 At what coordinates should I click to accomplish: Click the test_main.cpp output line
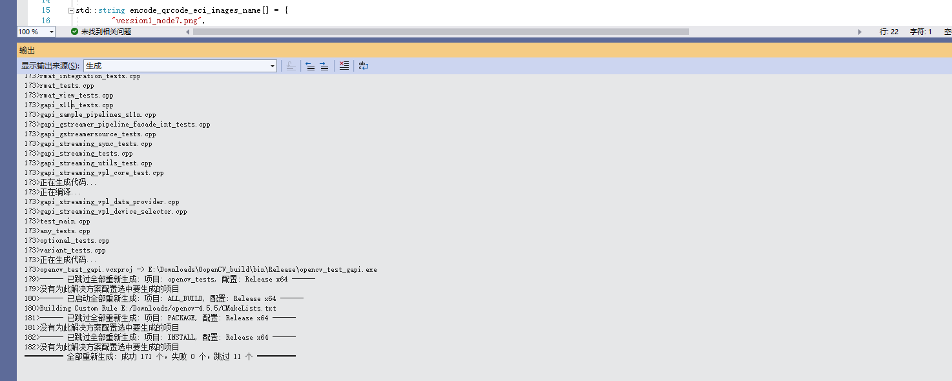tap(57, 221)
